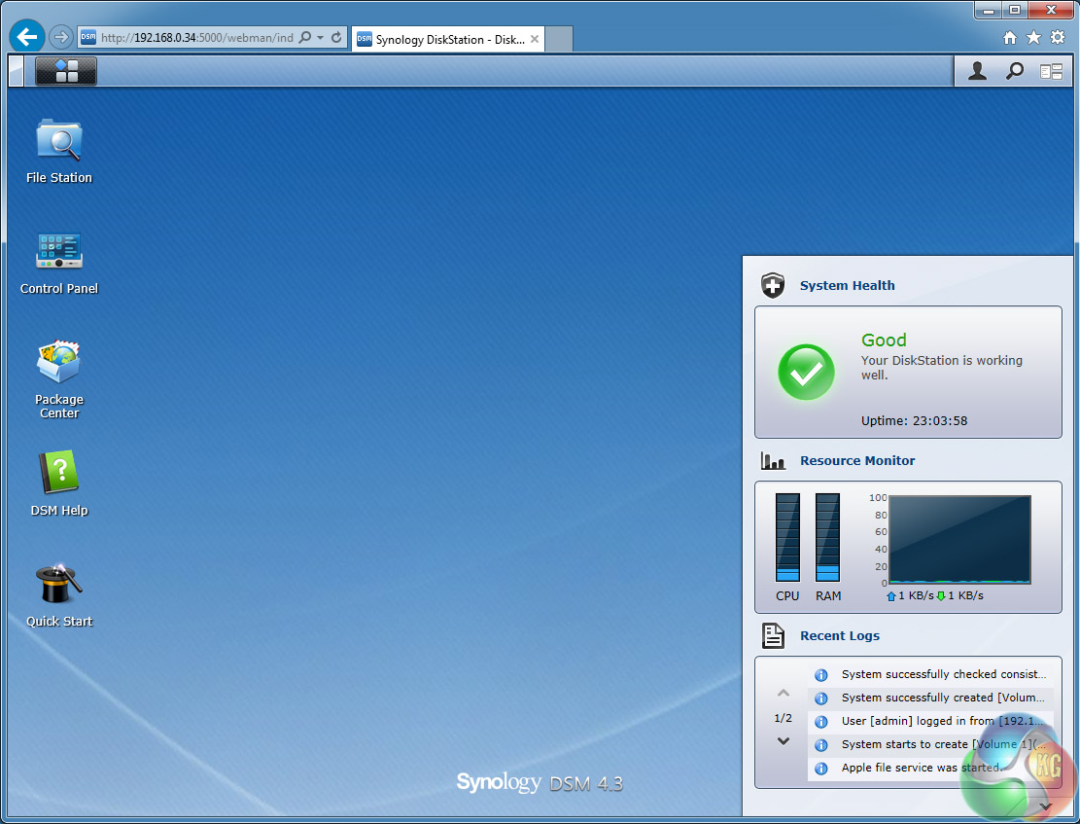1080x824 pixels.
Task: Open a new browser tab
Action: pos(559,39)
